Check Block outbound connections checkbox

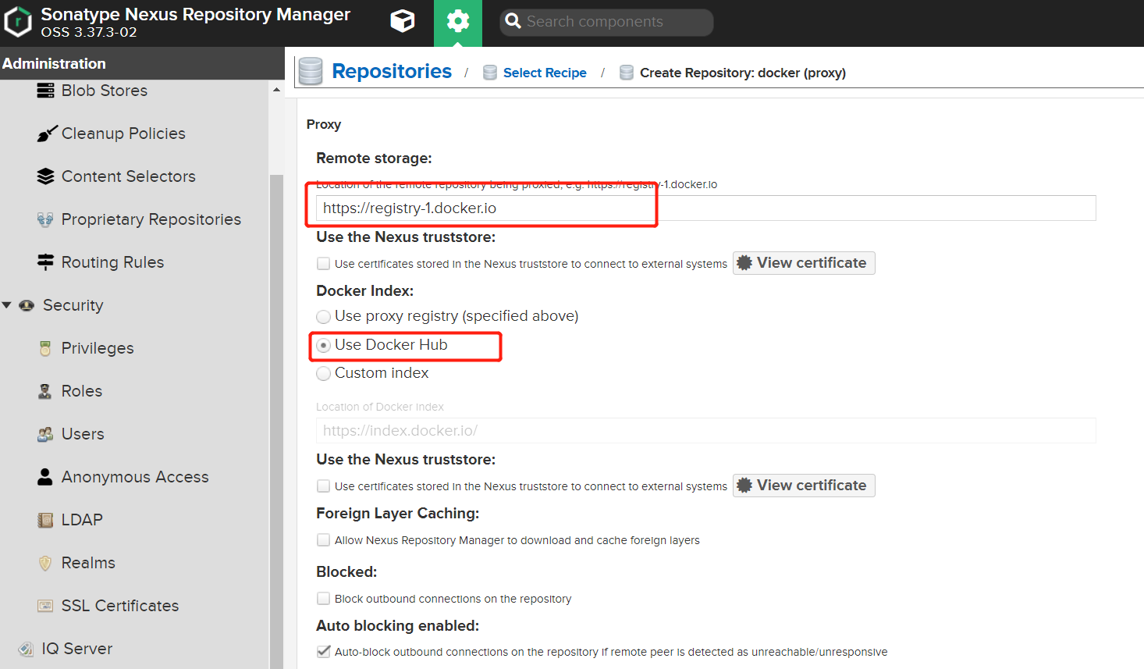click(x=323, y=599)
